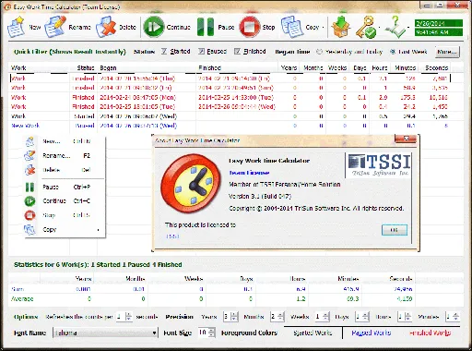This screenshot has height=351, width=472.
Task: Click the Delete icon in context menu
Action: click(x=29, y=170)
